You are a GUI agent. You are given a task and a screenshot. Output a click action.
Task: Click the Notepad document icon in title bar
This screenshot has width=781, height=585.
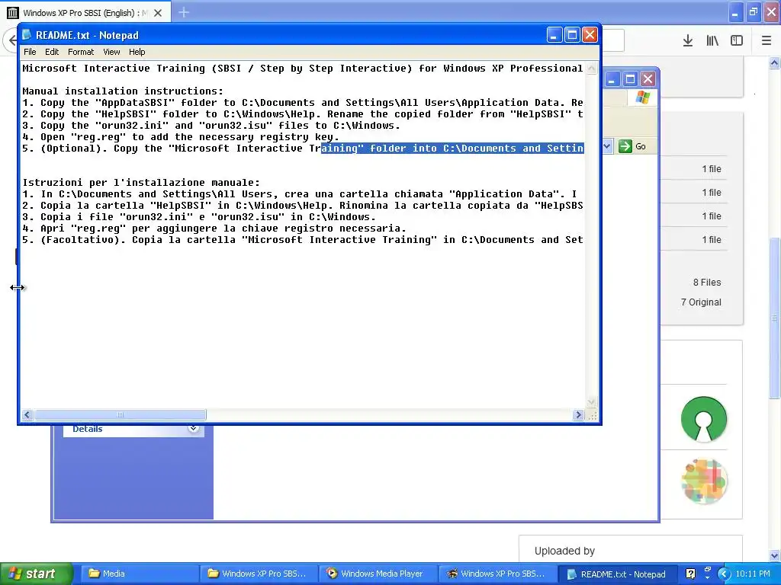27,35
